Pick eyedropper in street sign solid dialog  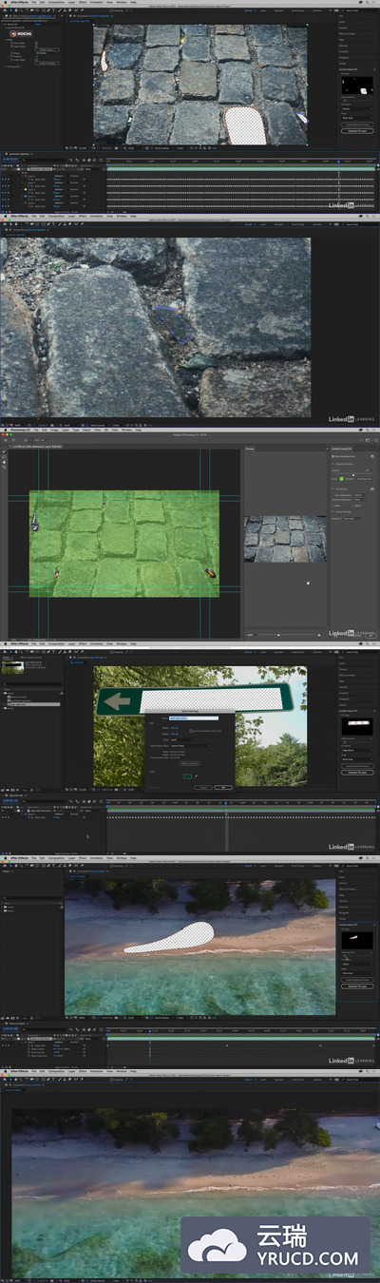pyautogui.click(x=197, y=776)
